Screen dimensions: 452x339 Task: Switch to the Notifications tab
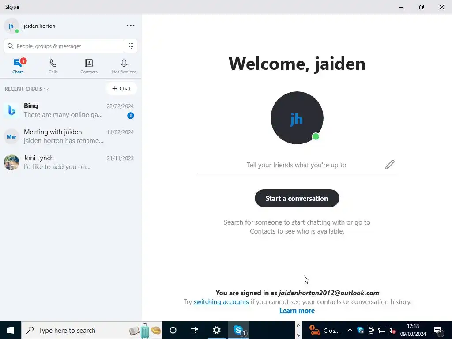coord(124,66)
